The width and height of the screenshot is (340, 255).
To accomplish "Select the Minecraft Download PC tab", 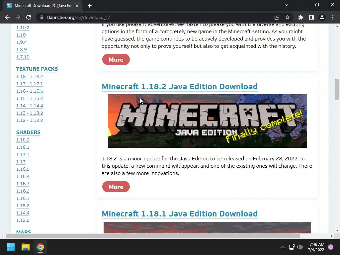I will pos(43,6).
